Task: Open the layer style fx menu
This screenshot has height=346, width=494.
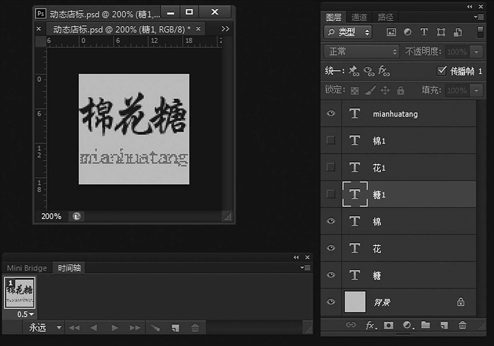Action: tap(370, 325)
